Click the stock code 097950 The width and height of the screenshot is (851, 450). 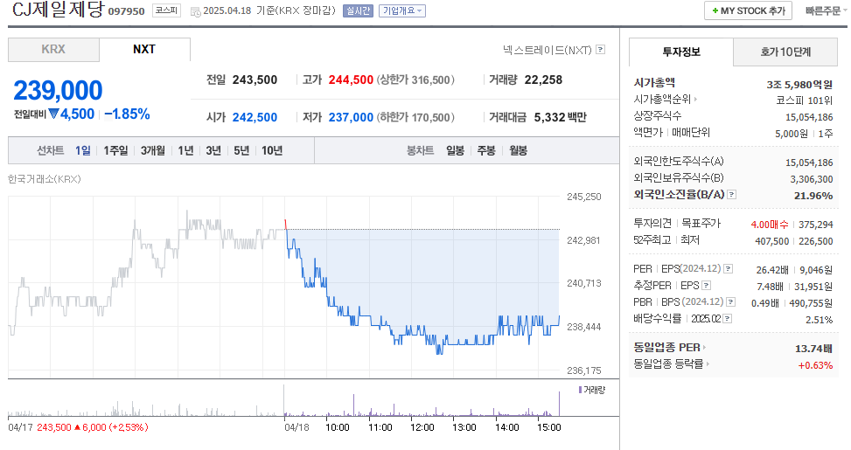(127, 11)
